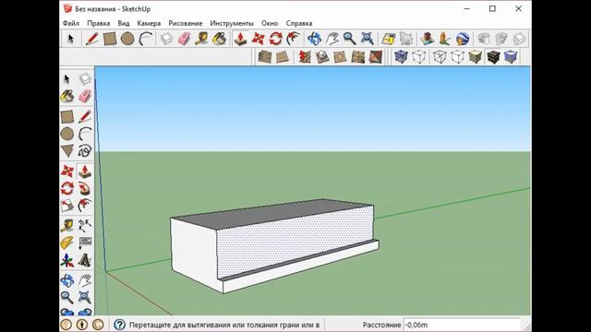The image size is (591, 332).
Task: Click the Add Location icon
Action: click(388, 39)
